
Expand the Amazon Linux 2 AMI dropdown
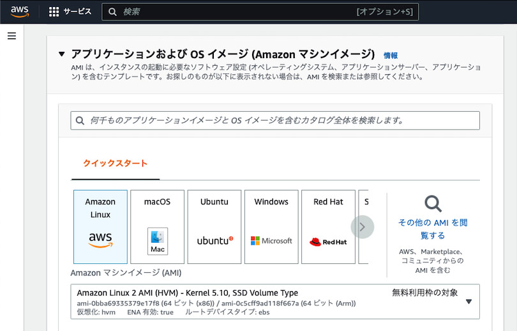point(274,302)
